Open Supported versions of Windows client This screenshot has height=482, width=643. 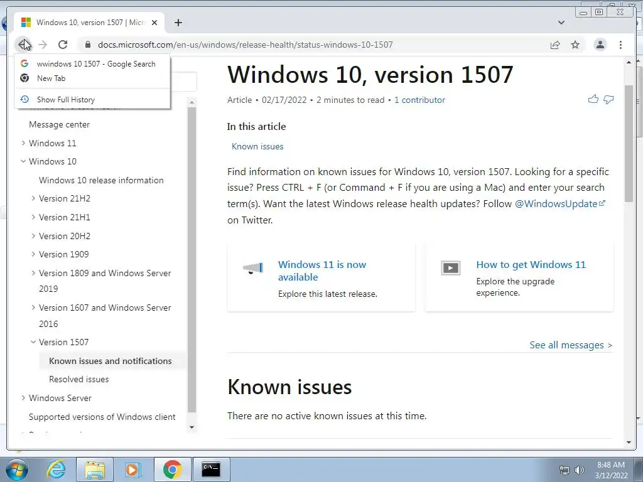(x=102, y=417)
